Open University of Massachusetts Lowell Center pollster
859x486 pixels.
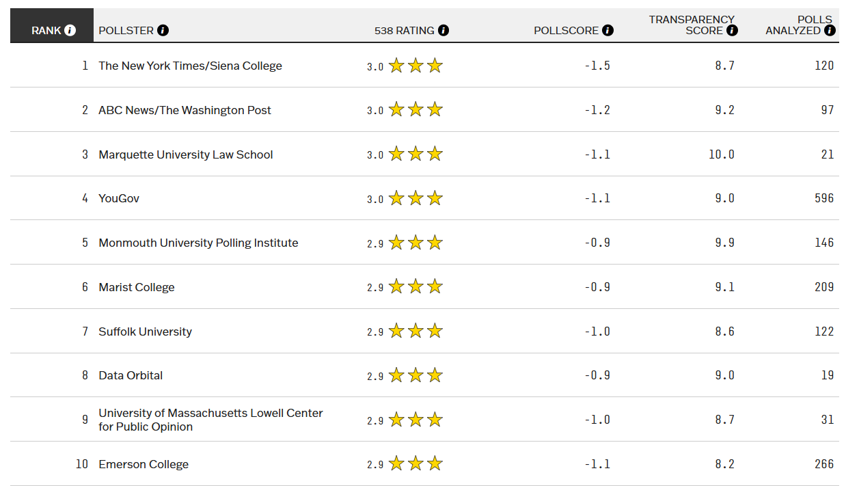point(210,420)
